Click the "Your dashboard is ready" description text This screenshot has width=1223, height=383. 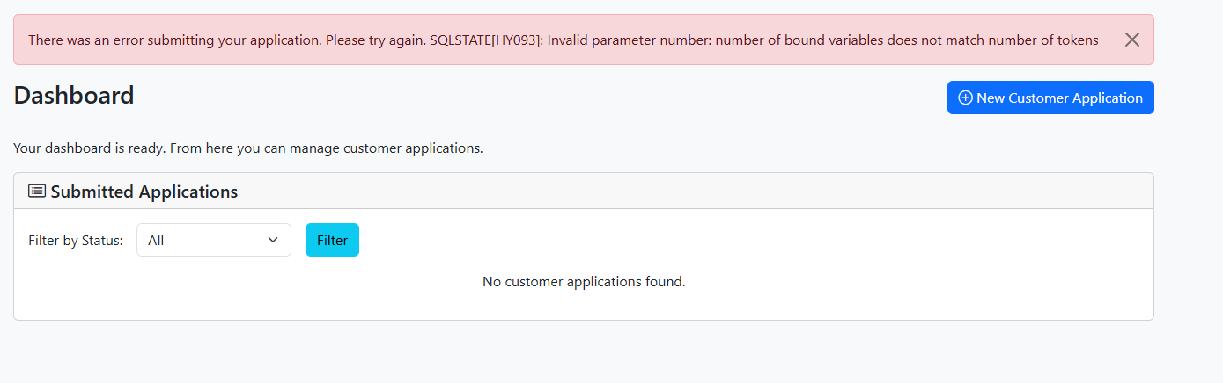(x=90, y=148)
